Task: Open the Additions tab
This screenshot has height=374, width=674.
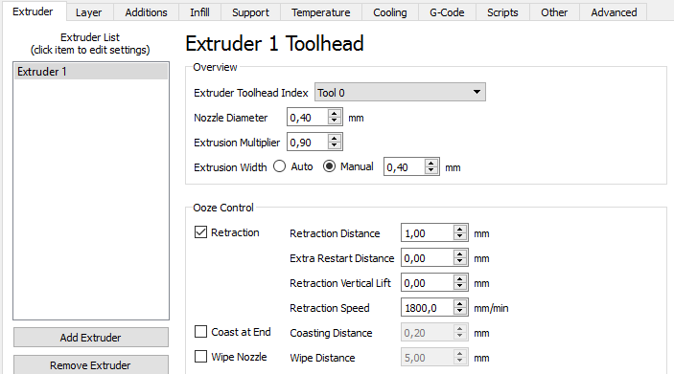Action: 146,12
